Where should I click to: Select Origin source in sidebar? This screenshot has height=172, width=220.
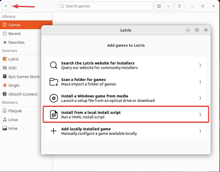tap(14, 85)
